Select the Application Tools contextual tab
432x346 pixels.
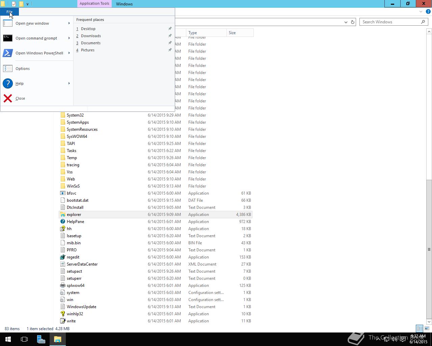pos(94,4)
